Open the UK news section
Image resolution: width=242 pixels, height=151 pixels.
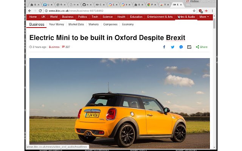[x=43, y=17]
